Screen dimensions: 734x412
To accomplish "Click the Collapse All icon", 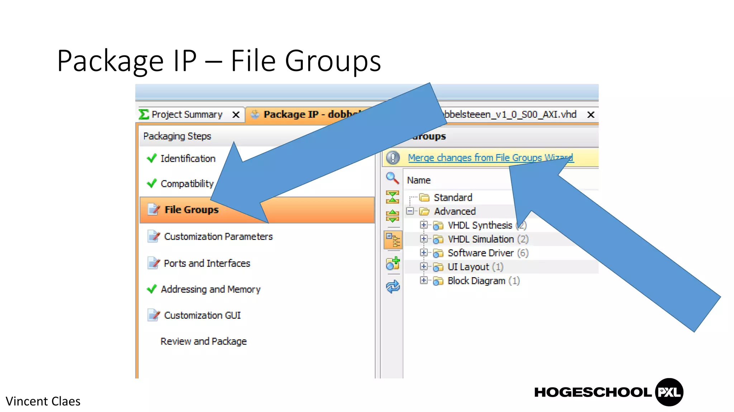I will pos(392,197).
